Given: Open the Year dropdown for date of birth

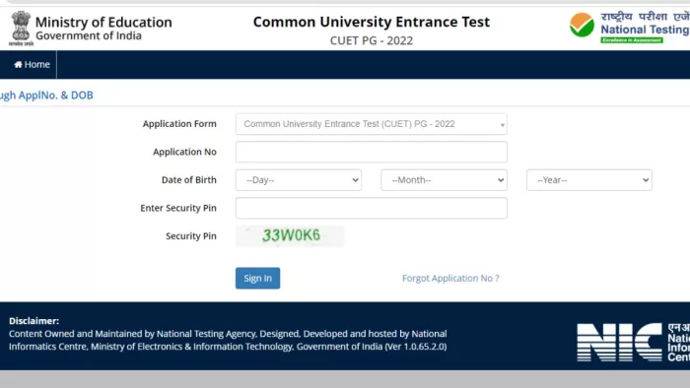Looking at the screenshot, I should 589,180.
